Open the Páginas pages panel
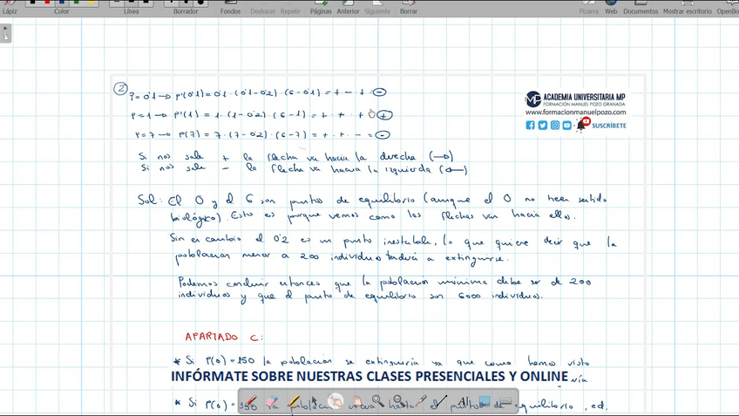The width and height of the screenshot is (739, 416). pos(321,7)
